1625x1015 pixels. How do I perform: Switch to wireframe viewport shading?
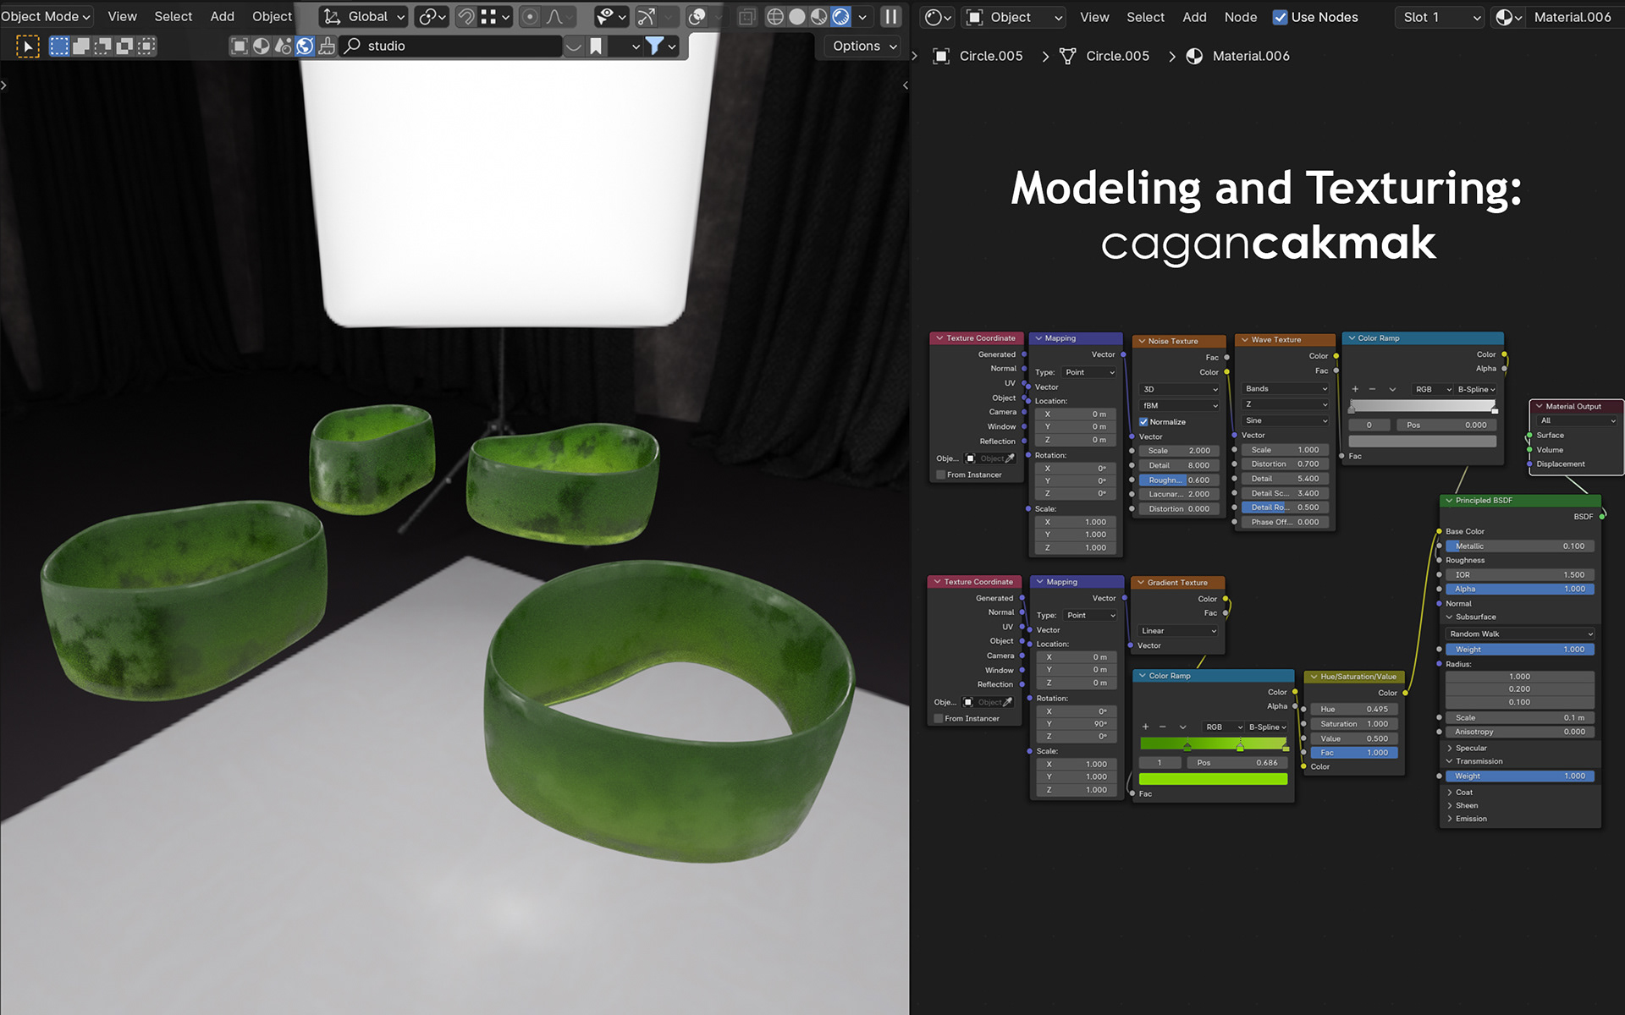pyautogui.click(x=774, y=17)
